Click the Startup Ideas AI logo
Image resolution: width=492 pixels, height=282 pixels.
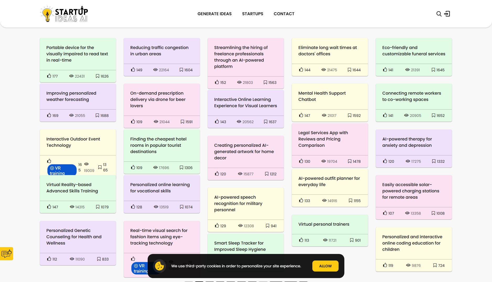coord(64,14)
